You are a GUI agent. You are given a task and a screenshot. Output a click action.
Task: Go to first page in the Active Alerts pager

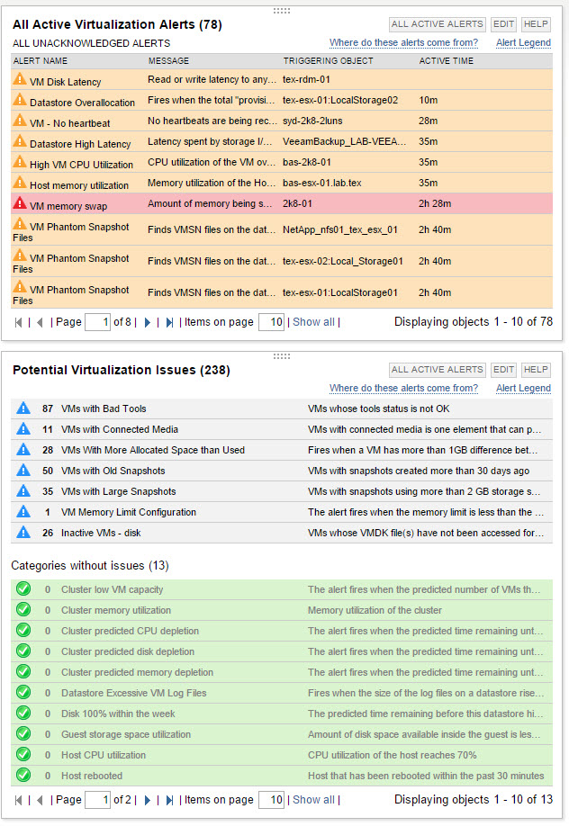point(19,322)
